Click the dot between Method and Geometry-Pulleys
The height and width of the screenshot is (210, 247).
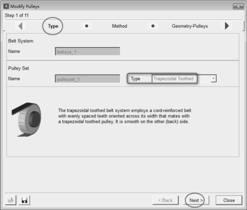point(153,26)
